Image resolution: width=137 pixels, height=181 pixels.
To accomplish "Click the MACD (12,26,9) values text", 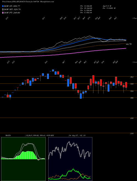I will (38, 135).
